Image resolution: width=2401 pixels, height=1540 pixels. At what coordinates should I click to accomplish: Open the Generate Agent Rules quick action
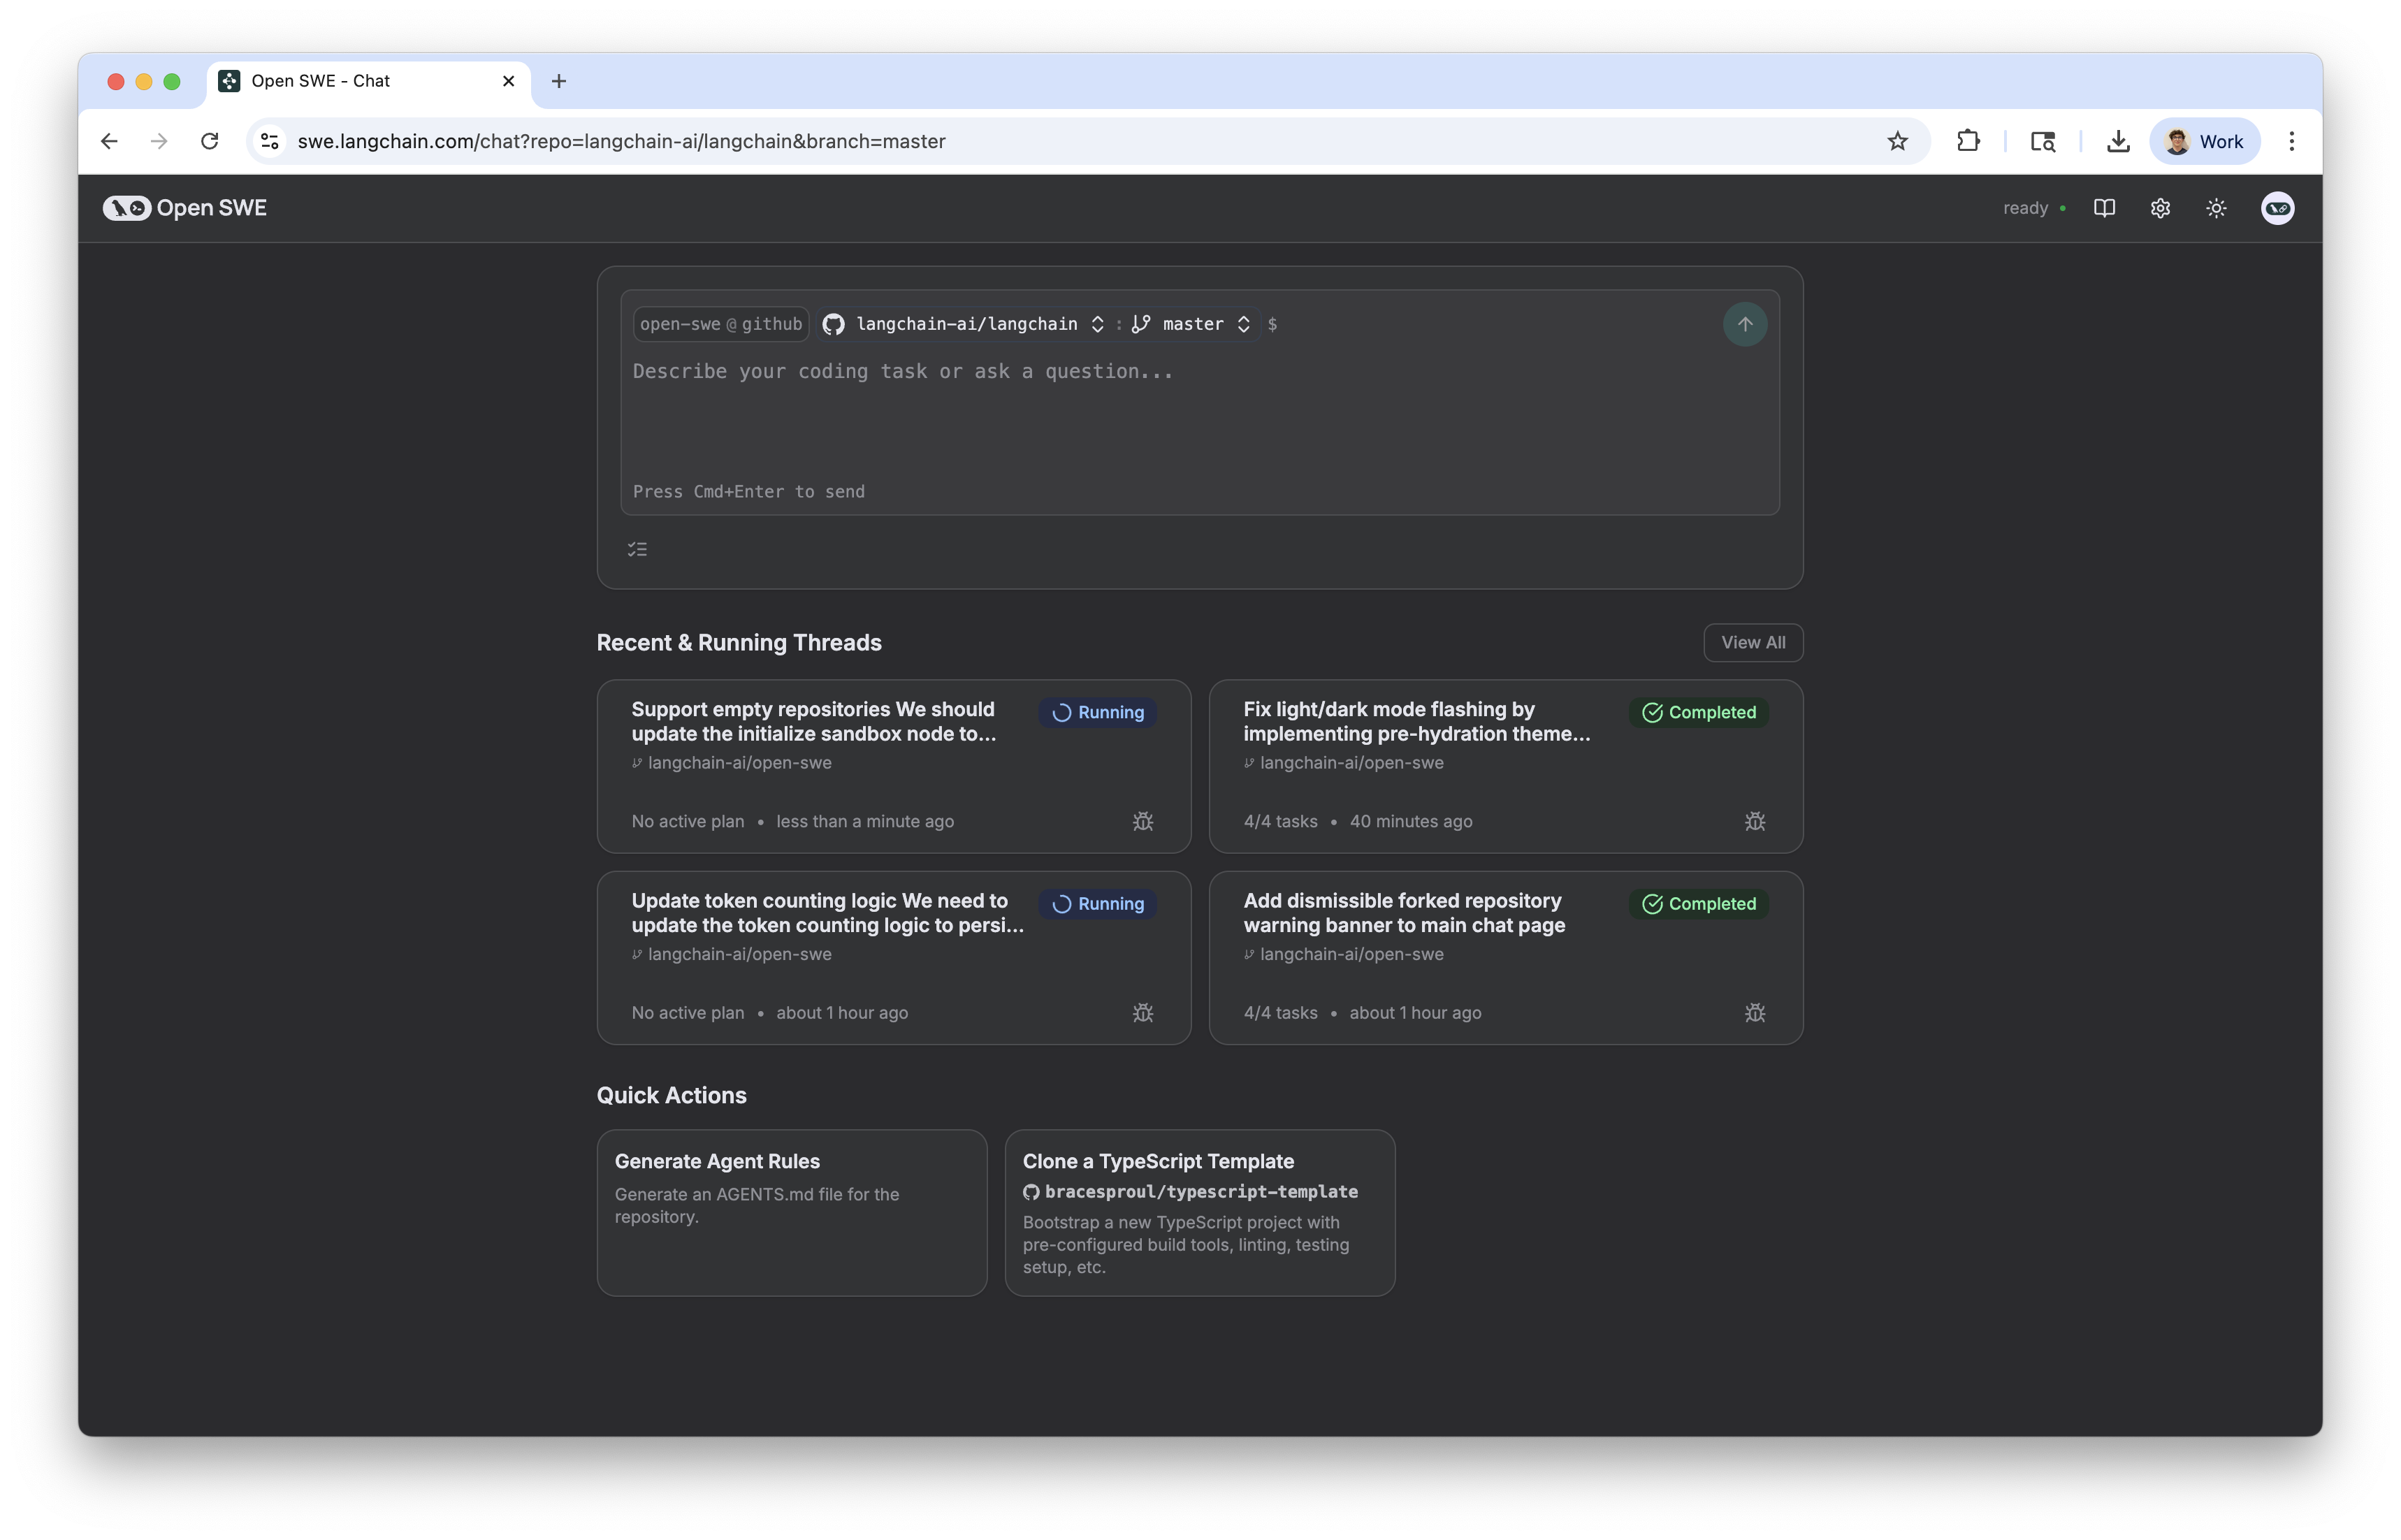pos(791,1212)
